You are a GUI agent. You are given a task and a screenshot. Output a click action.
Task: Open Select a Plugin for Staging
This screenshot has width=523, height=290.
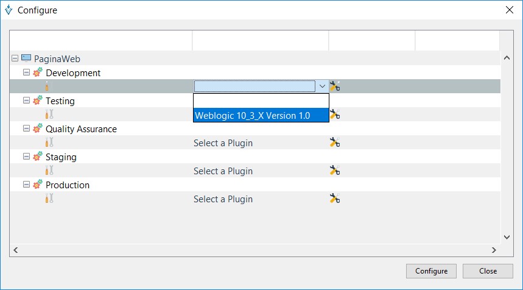click(x=223, y=171)
